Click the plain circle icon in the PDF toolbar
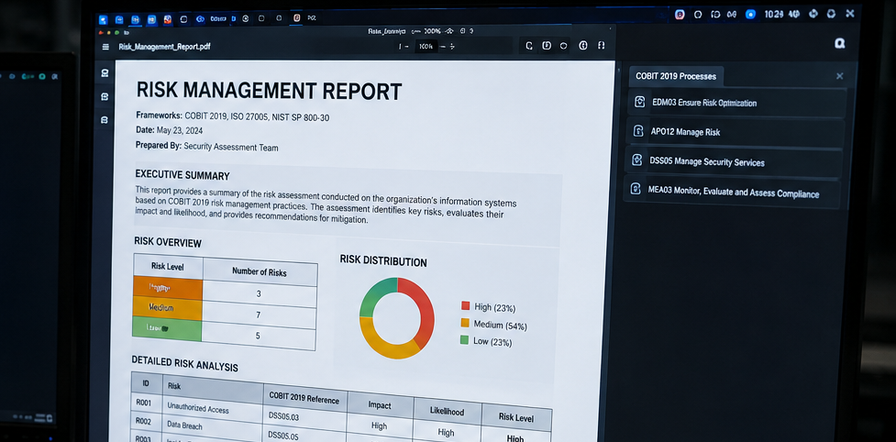The image size is (896, 442). [563, 46]
